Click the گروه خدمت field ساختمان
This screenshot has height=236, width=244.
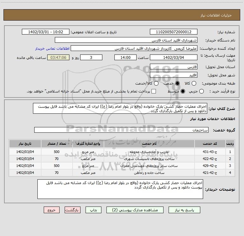pos(121,130)
